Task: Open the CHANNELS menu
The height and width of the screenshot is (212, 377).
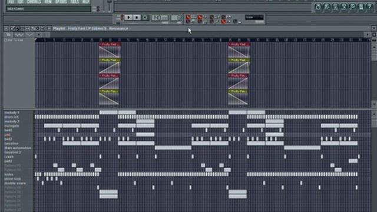Action: [x=34, y=2]
